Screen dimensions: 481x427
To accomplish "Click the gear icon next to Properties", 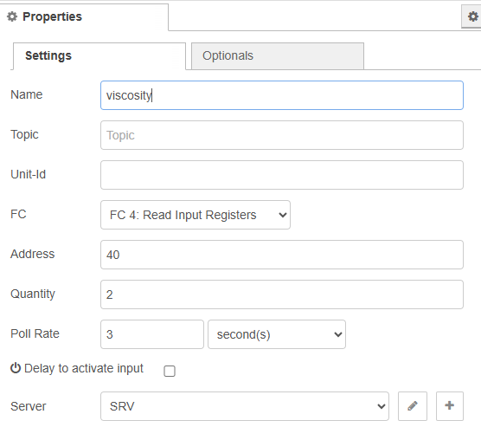I will click(12, 16).
